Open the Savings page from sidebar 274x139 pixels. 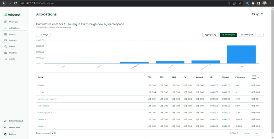pyautogui.click(x=13, y=40)
